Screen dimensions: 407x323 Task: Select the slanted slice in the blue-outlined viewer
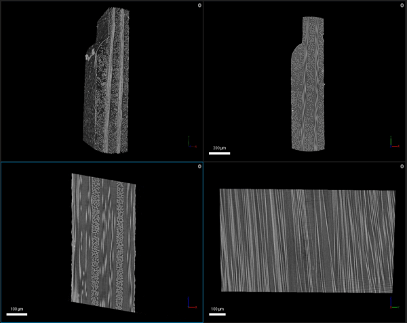(x=104, y=237)
